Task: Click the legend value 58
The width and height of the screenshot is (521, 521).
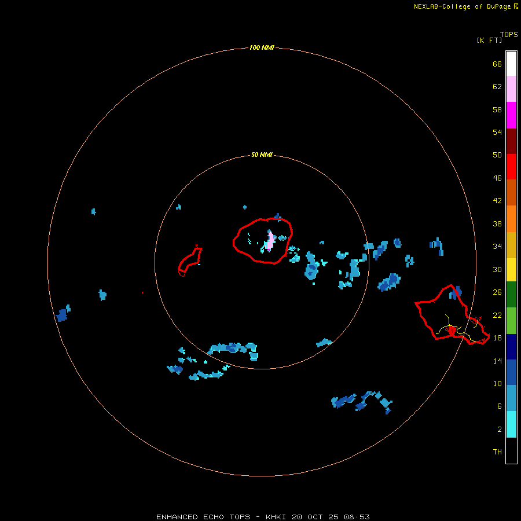Action: [x=497, y=109]
